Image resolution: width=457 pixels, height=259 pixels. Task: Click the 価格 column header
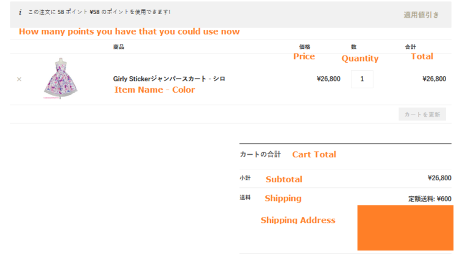coord(305,47)
